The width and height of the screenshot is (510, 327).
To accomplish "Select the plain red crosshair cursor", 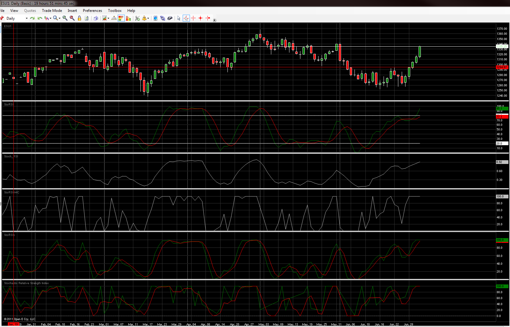I will [193, 18].
